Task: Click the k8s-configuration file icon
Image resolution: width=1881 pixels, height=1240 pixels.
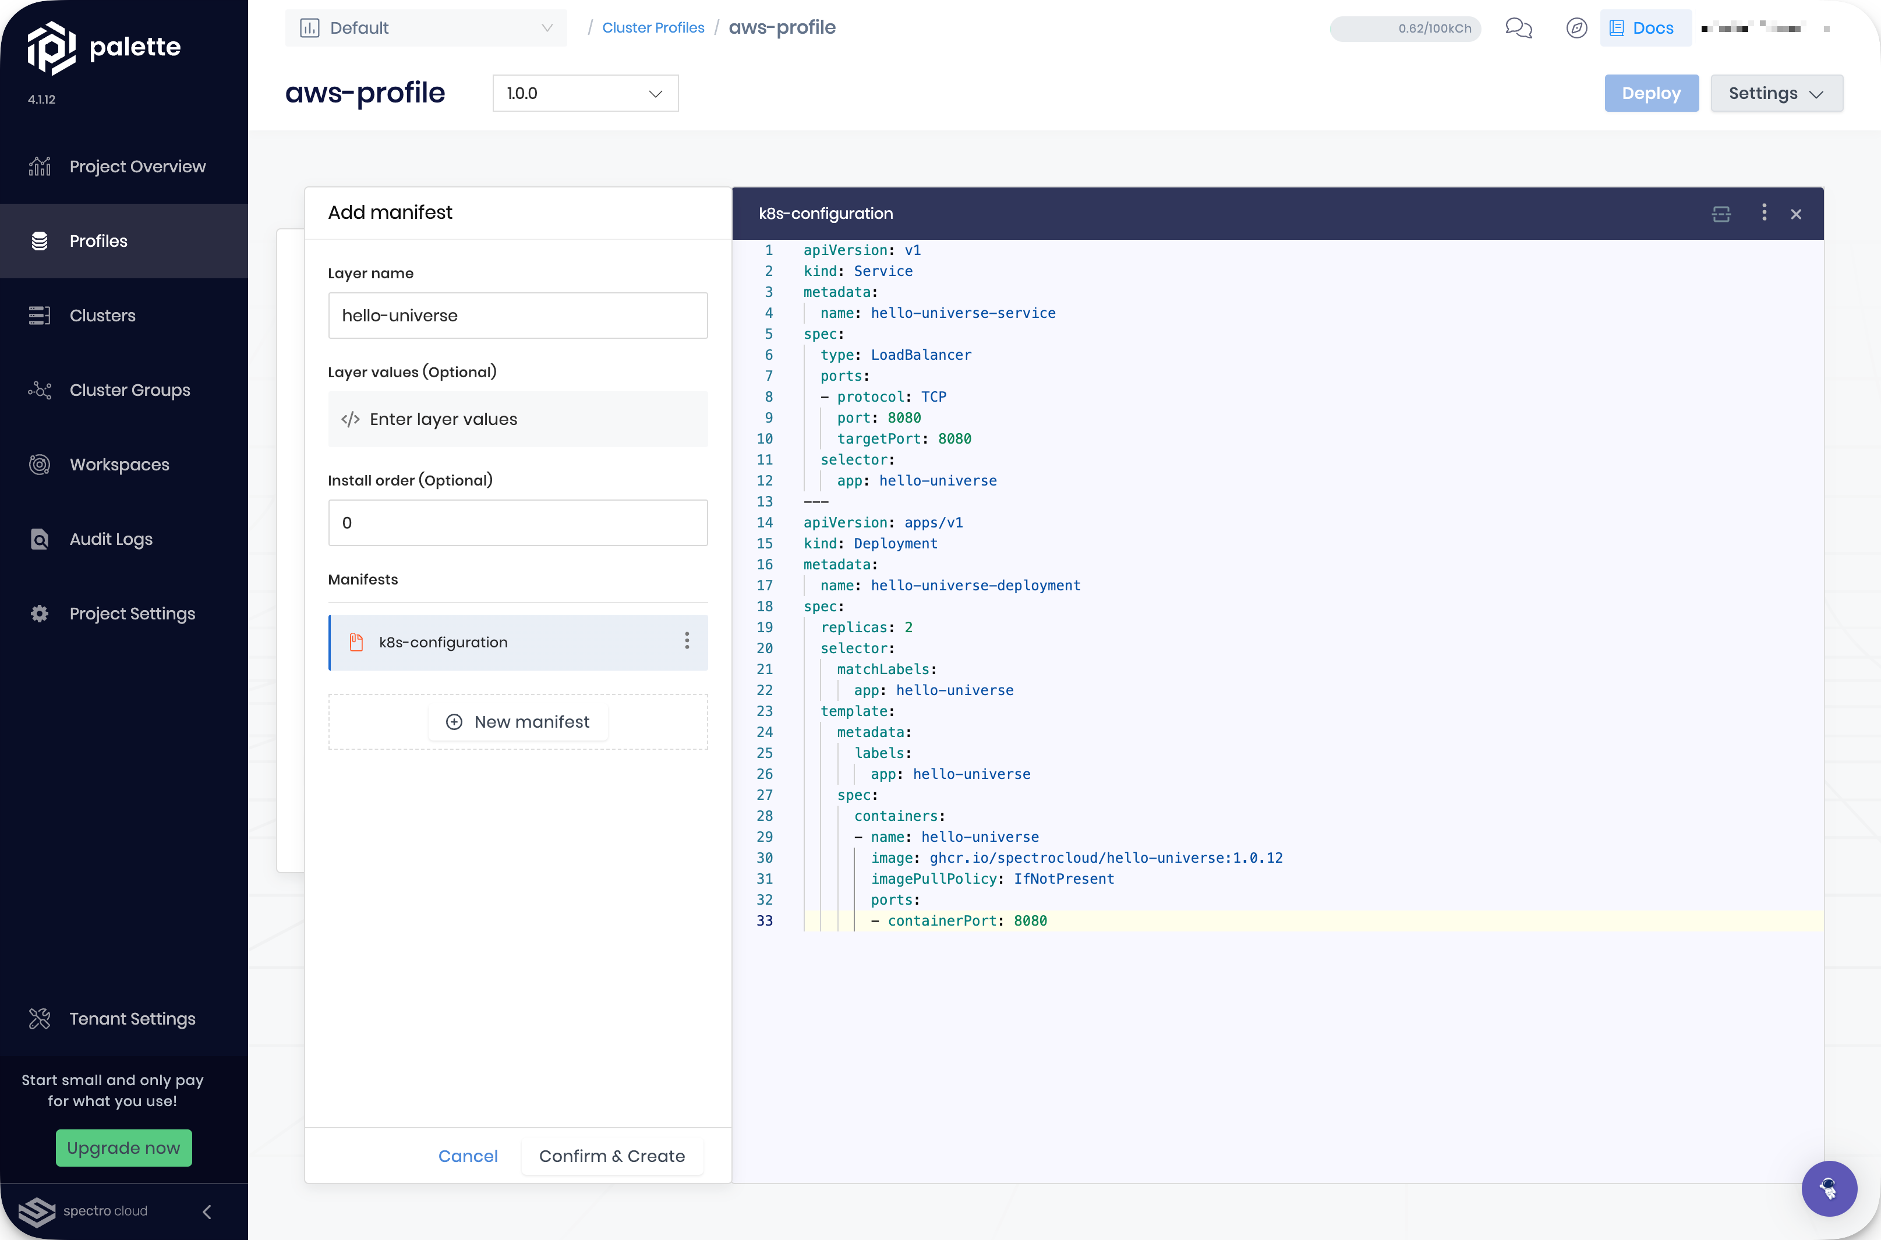Action: pos(356,642)
